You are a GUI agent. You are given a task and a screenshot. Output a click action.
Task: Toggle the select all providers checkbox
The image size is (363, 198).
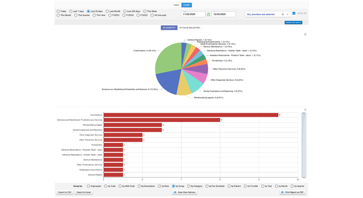(294, 13)
